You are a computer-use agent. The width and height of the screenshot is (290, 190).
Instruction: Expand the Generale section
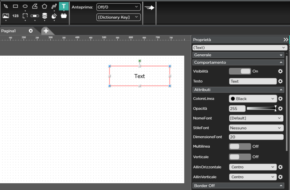(238, 55)
